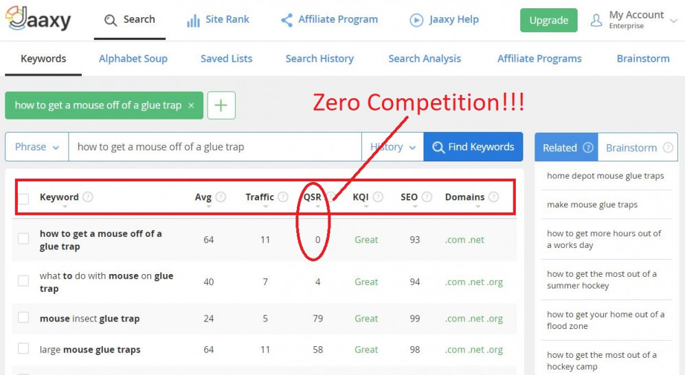Open the Affiliate Programs tab
This screenshot has height=375, width=685.
click(539, 58)
